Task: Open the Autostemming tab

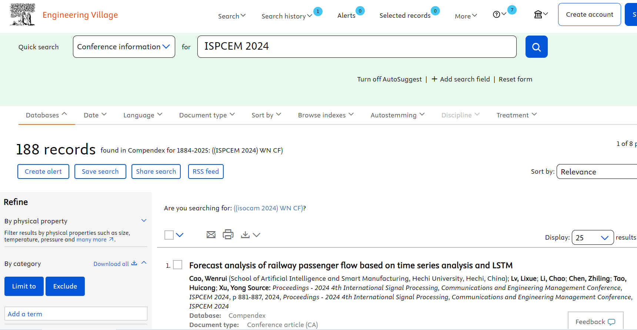Action: click(397, 115)
